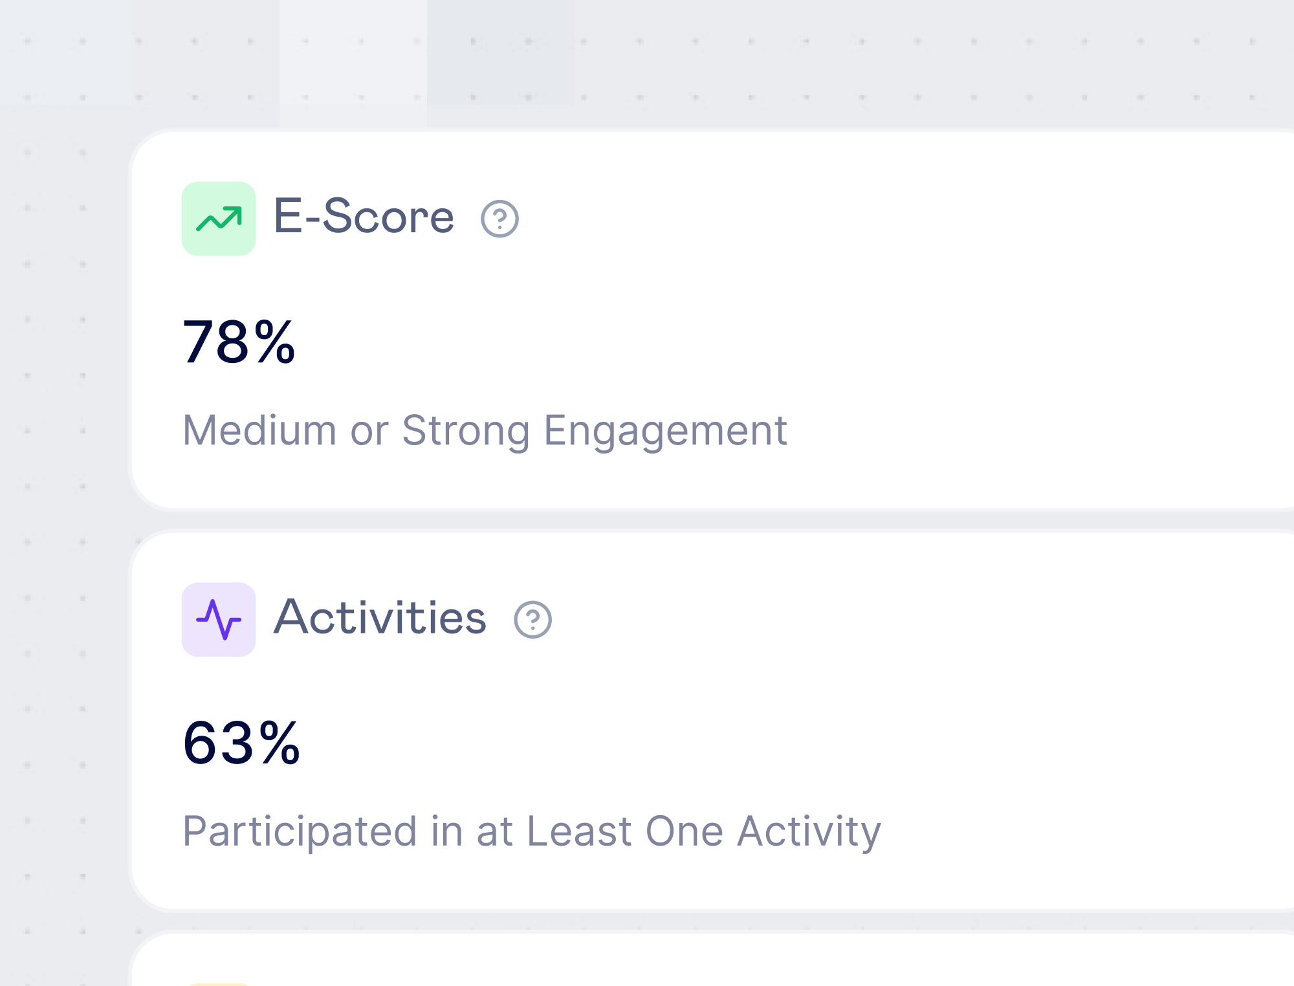Click the 78% engagement score value

[x=239, y=342]
